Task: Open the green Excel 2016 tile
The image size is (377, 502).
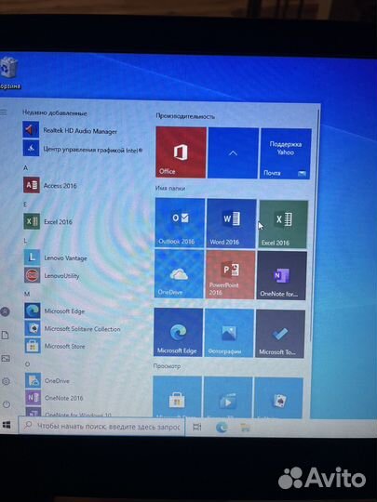Action: [283, 224]
